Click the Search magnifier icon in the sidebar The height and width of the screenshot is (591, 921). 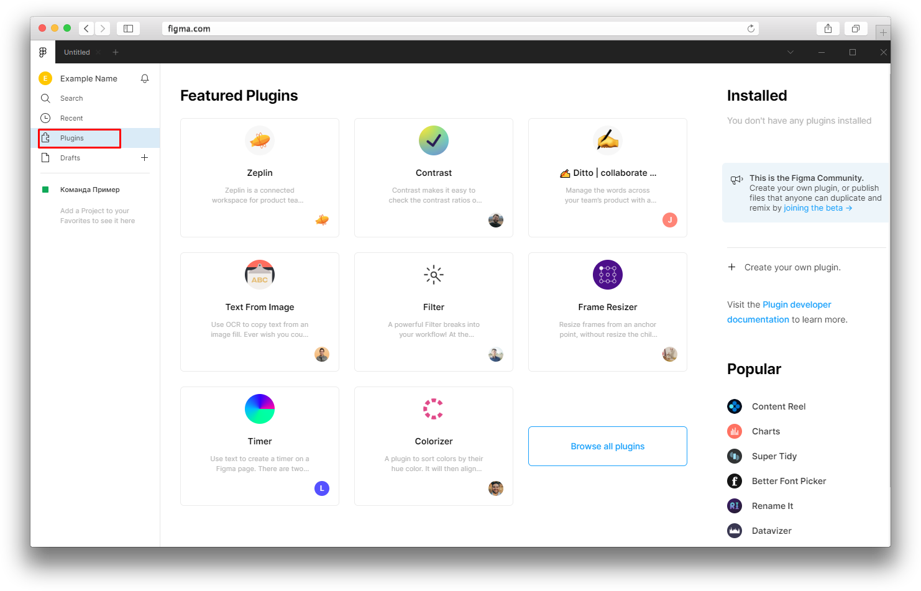[45, 98]
